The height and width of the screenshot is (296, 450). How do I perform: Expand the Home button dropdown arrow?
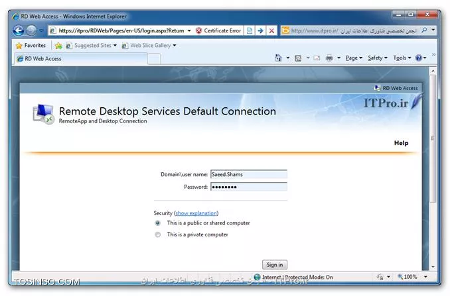point(288,58)
